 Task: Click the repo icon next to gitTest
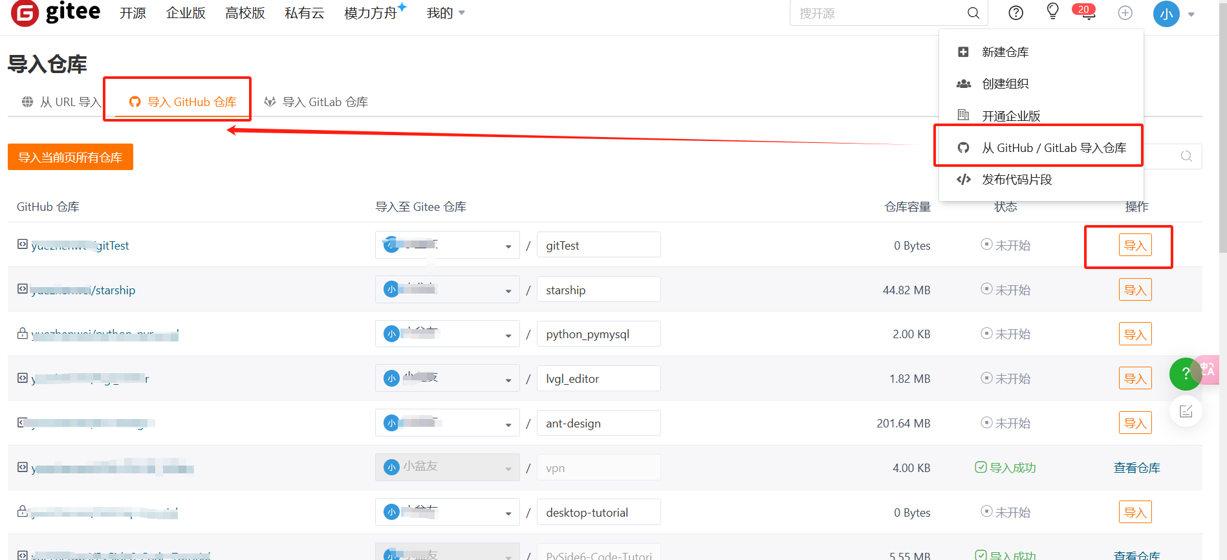[23, 244]
